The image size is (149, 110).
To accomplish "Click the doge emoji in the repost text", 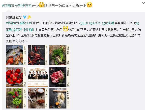I will (66, 29).
